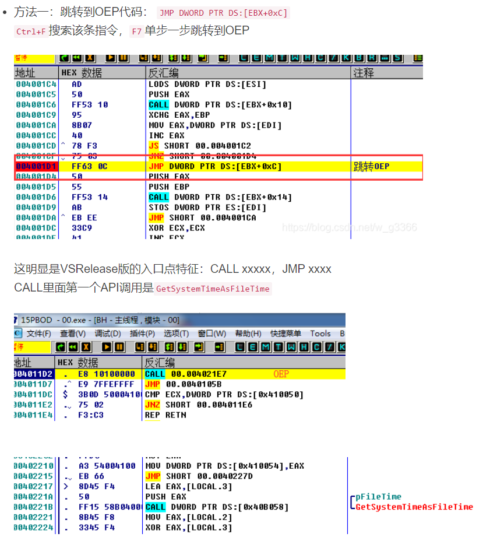Open the Tools menu
The height and width of the screenshot is (537, 497).
[320, 334]
